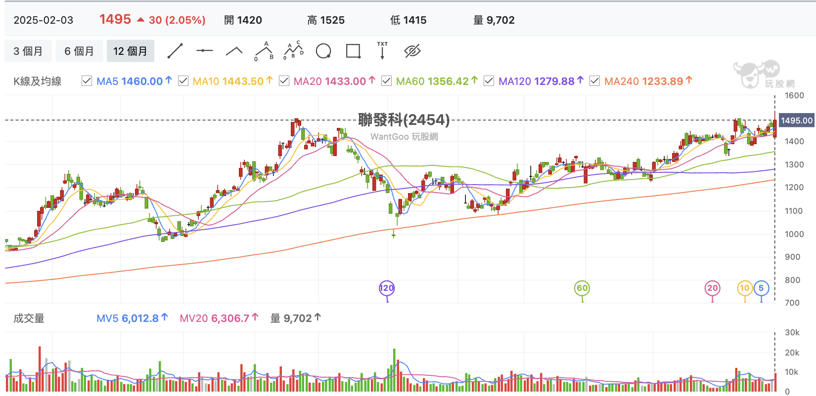Click the high price 高 1525
Viewport: 816px width, 396px height.
point(326,20)
